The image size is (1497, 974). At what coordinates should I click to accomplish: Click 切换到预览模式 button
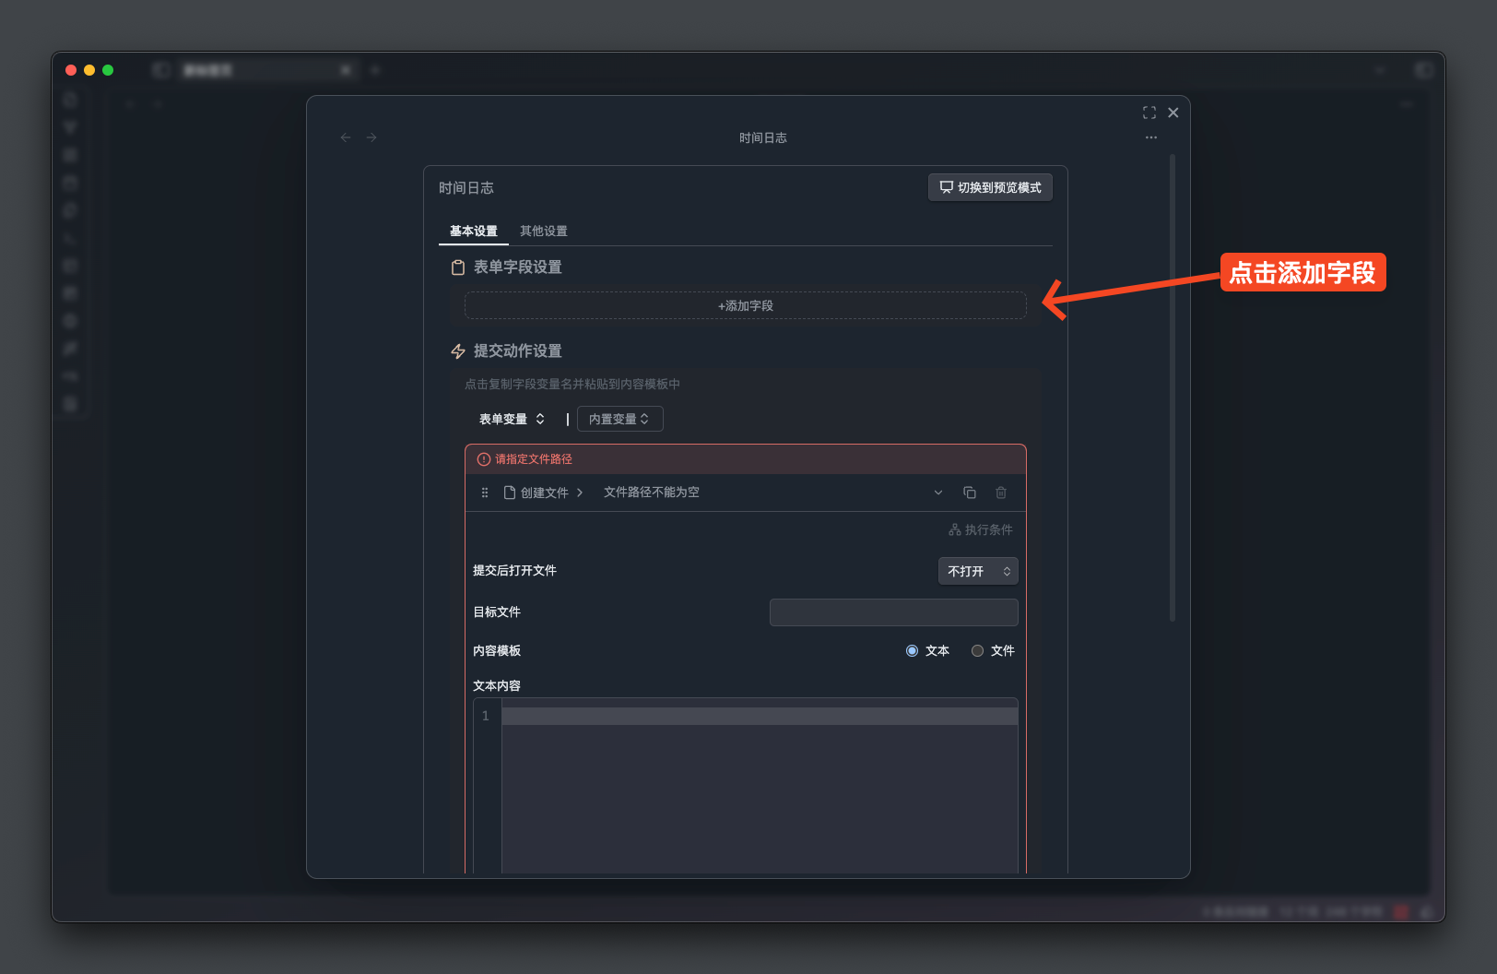[x=989, y=187]
